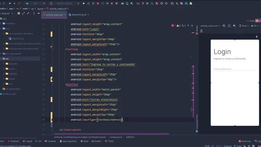Open the Android project view dropdown

(7, 13)
